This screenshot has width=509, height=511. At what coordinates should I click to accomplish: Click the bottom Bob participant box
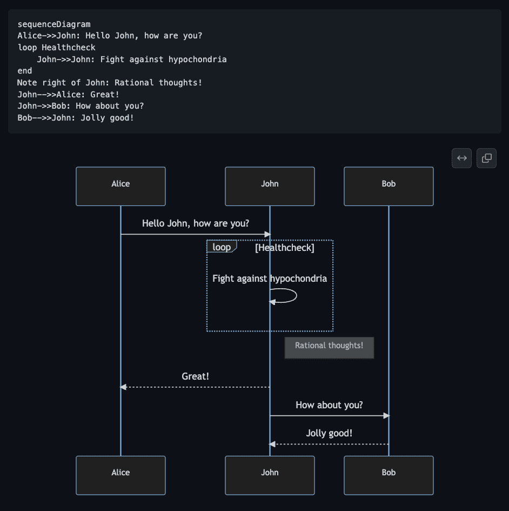[389, 475]
